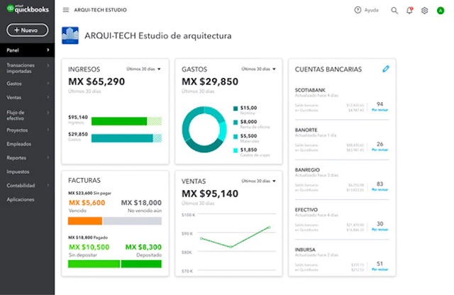Click MX $10,500 Sin depositar amount
Viewport: 454px width, 295px height.
coord(89,247)
